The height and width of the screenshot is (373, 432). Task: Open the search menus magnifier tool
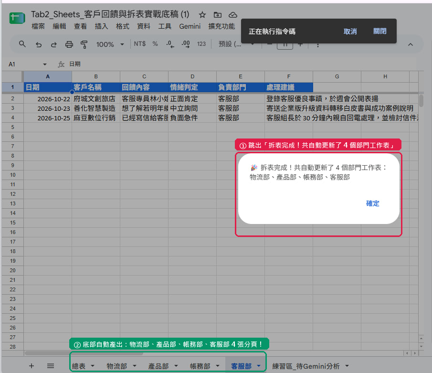click(22, 44)
